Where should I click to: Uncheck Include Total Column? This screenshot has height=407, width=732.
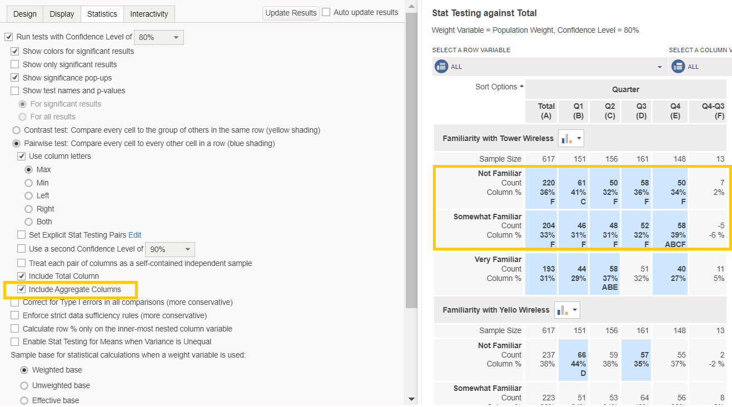(x=21, y=276)
